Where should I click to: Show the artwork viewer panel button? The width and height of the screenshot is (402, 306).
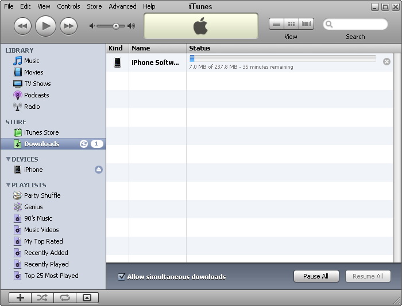click(x=87, y=297)
